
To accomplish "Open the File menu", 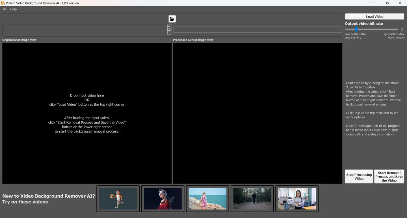I will [x=4, y=9].
